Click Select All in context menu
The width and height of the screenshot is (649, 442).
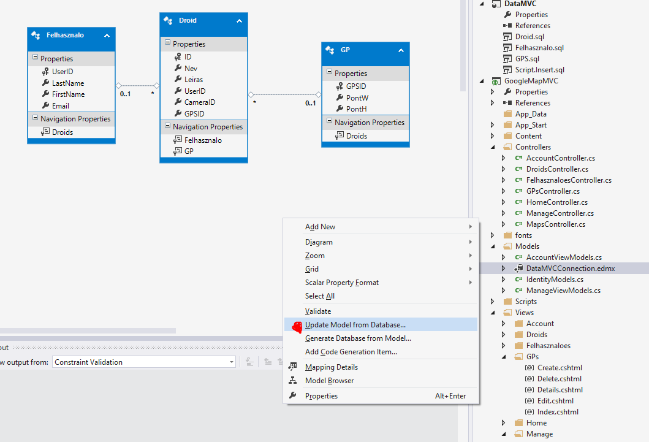pyautogui.click(x=381, y=296)
